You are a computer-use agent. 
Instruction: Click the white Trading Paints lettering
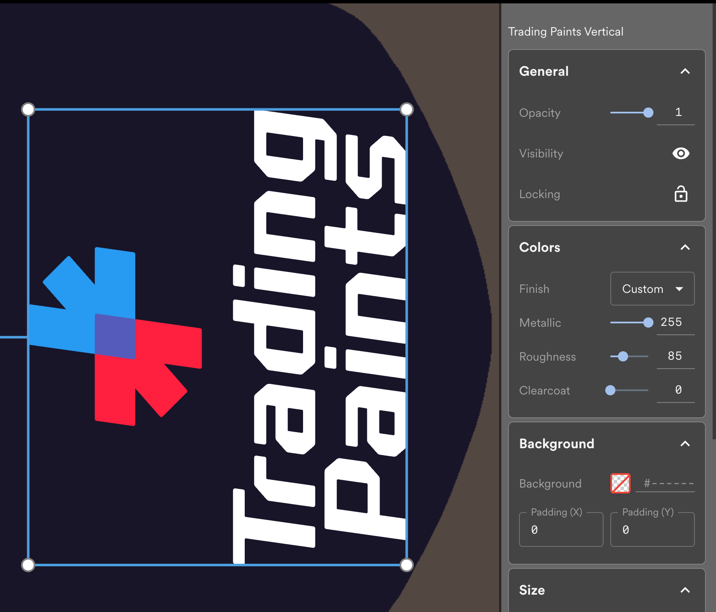[319, 337]
